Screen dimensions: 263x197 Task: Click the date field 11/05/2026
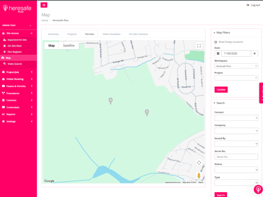[x=236, y=53]
